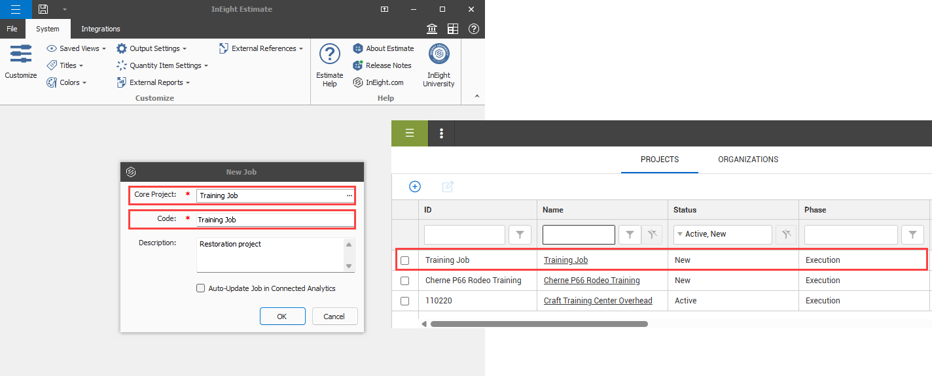932x376 pixels.
Task: Switch to the Integrations tab
Action: click(x=101, y=29)
